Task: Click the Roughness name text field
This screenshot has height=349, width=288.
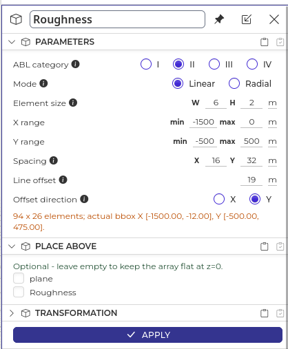Action: click(117, 19)
